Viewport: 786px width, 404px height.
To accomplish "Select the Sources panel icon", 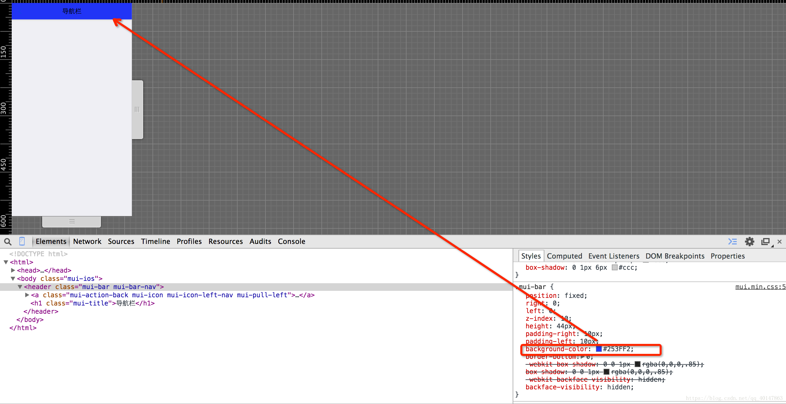I will click(121, 241).
